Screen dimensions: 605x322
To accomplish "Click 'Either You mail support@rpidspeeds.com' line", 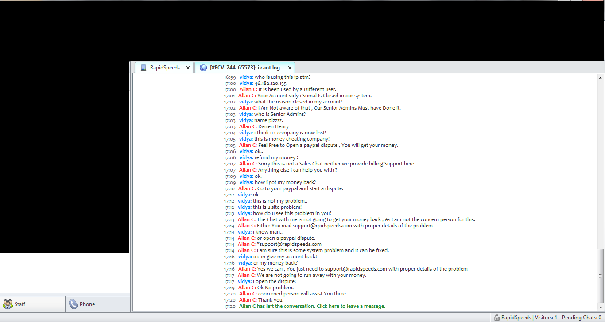I will click(345, 226).
